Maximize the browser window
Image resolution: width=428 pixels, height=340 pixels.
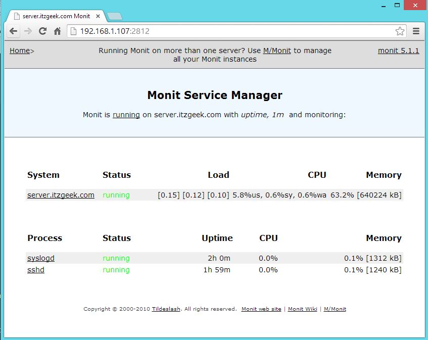pyautogui.click(x=397, y=5)
